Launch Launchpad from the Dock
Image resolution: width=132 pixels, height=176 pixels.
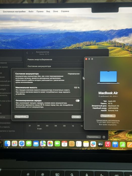pos(15,144)
